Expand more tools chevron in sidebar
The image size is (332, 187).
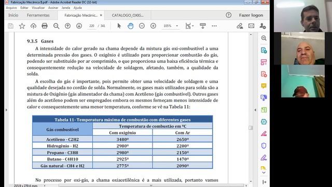point(264,172)
